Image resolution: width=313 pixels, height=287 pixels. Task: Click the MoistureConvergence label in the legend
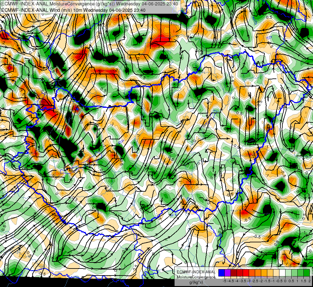(196, 277)
